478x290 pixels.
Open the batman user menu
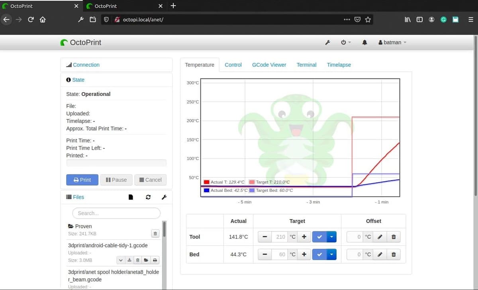point(392,42)
